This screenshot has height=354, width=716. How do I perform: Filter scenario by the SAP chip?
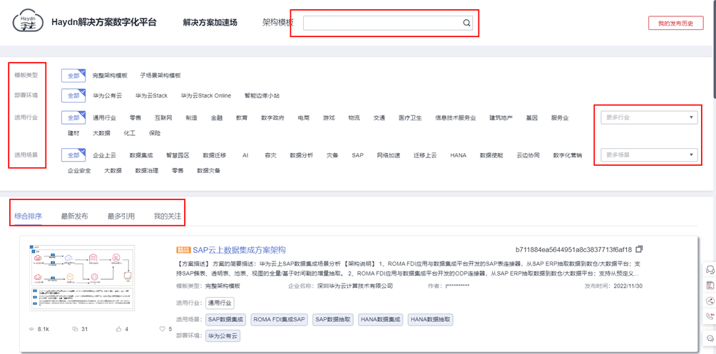coord(357,155)
